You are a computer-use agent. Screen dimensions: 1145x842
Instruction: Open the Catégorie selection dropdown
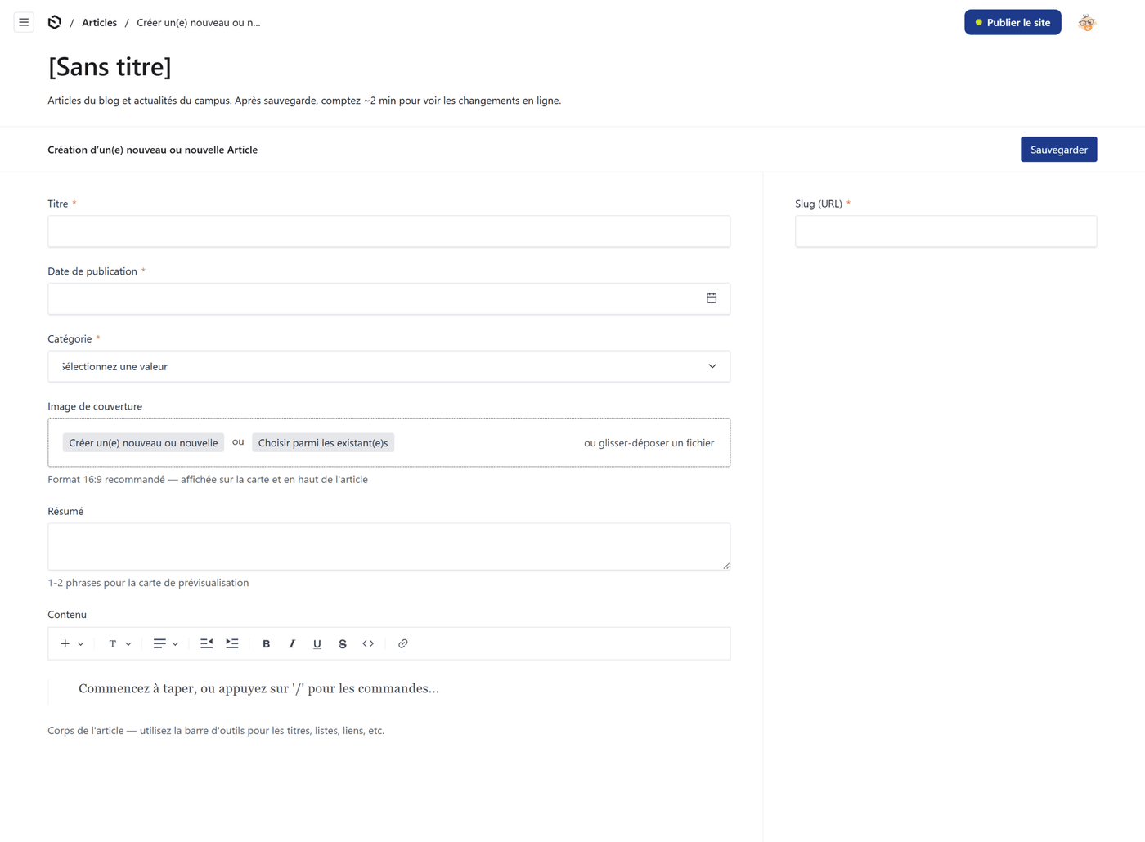pyautogui.click(x=389, y=365)
